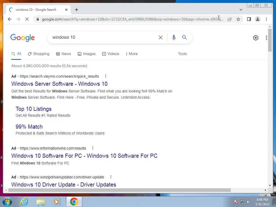Close the 'windows 10 - Google Search' tab
This screenshot has width=276, height=207.
66,10
